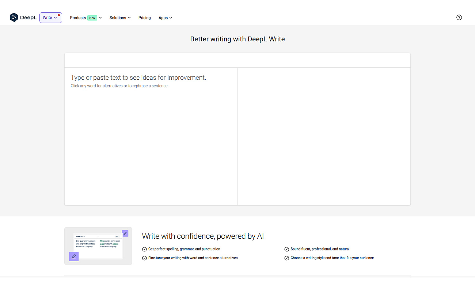
Task: Click "Sound fluent, professional, and natural" text
Action: point(320,249)
